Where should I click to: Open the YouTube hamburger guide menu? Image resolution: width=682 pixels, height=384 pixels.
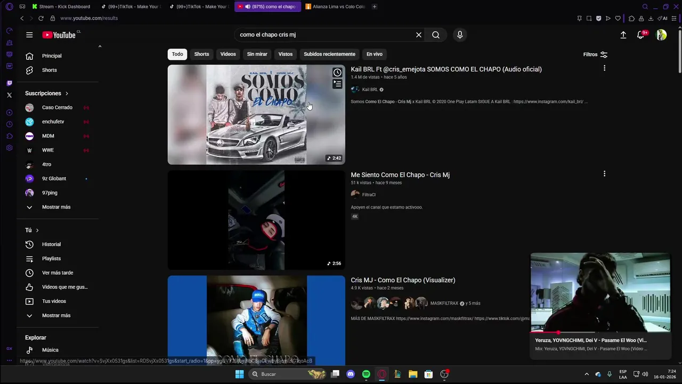[x=29, y=35]
